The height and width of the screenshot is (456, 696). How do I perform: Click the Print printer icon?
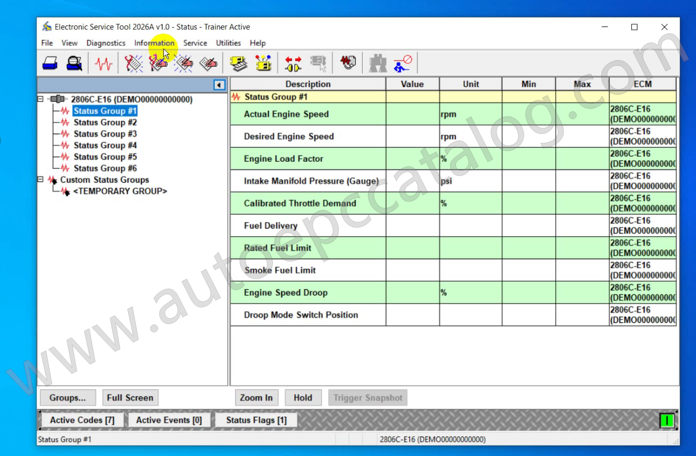(x=50, y=63)
